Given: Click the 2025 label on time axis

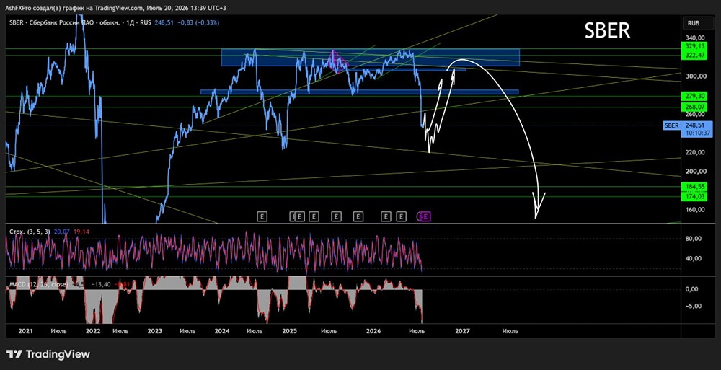Looking at the screenshot, I should (290, 331).
